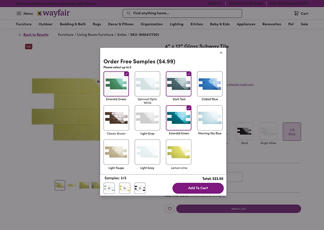Open the Cart

pos(301,14)
